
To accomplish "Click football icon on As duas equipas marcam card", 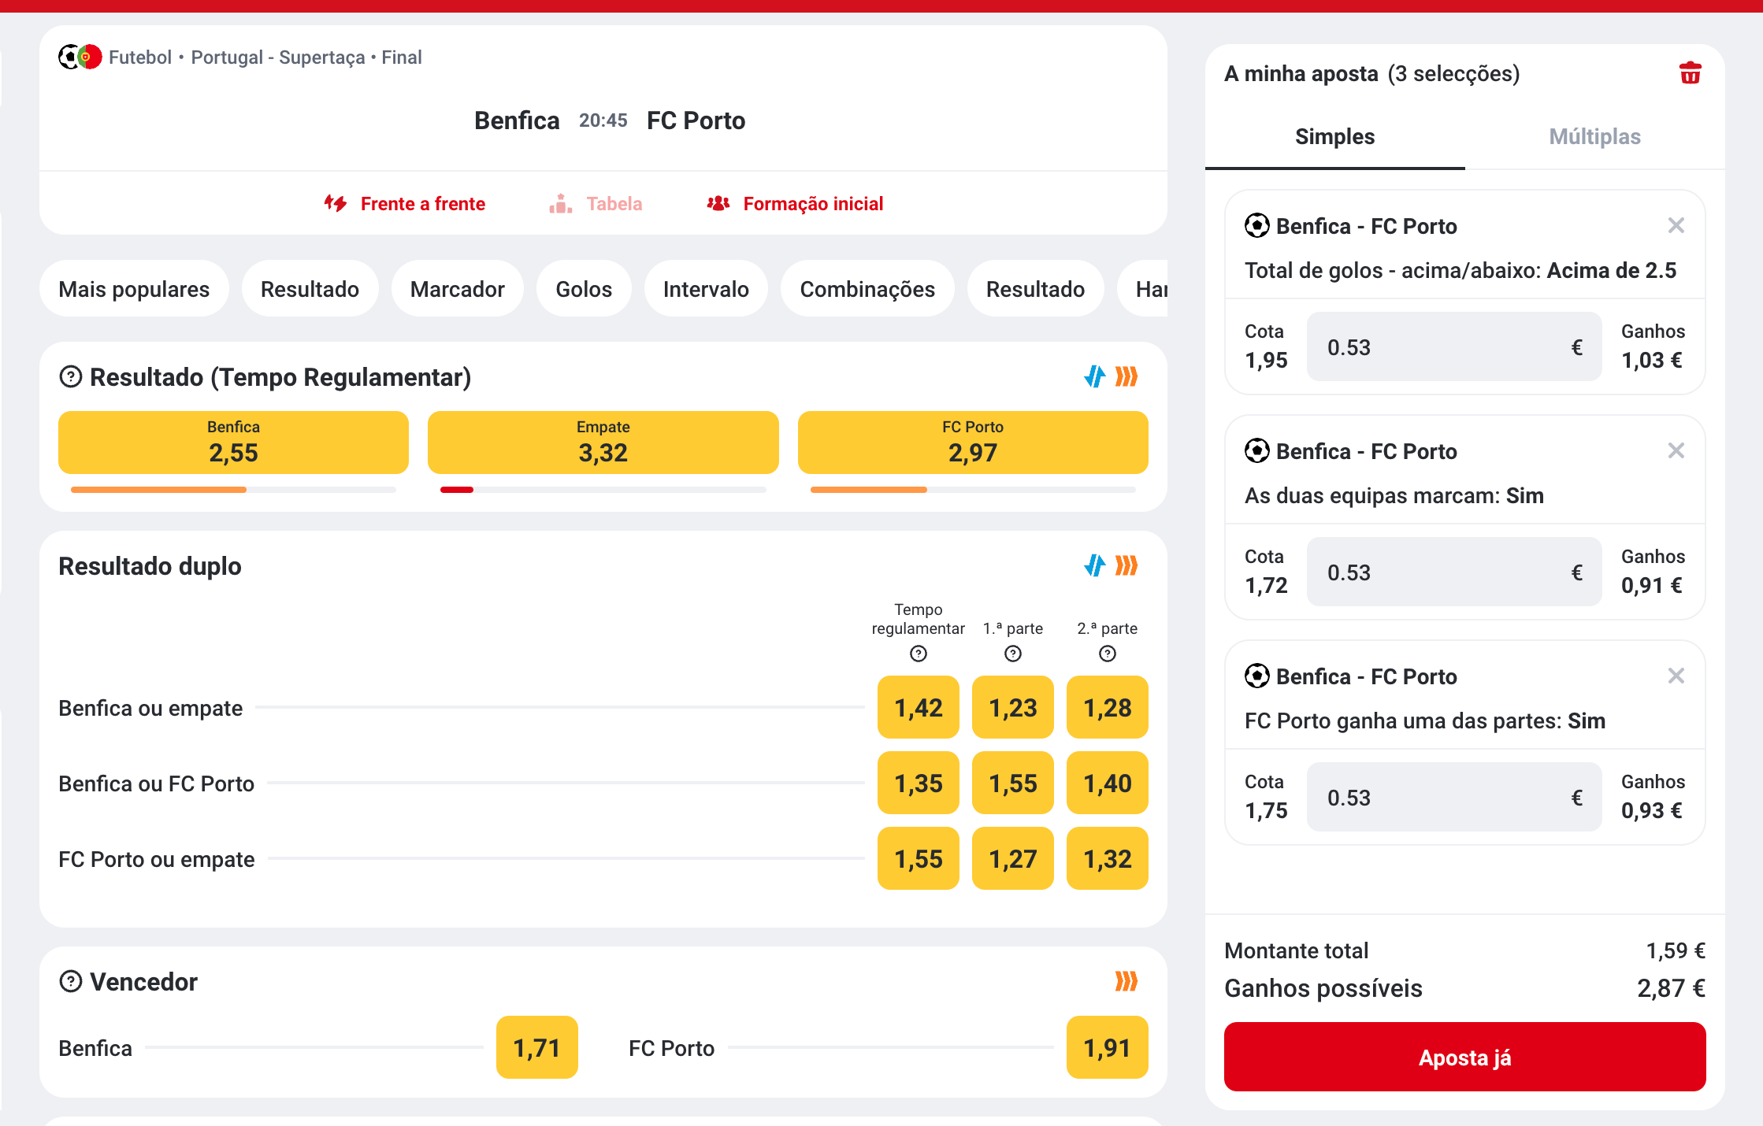I will point(1256,451).
